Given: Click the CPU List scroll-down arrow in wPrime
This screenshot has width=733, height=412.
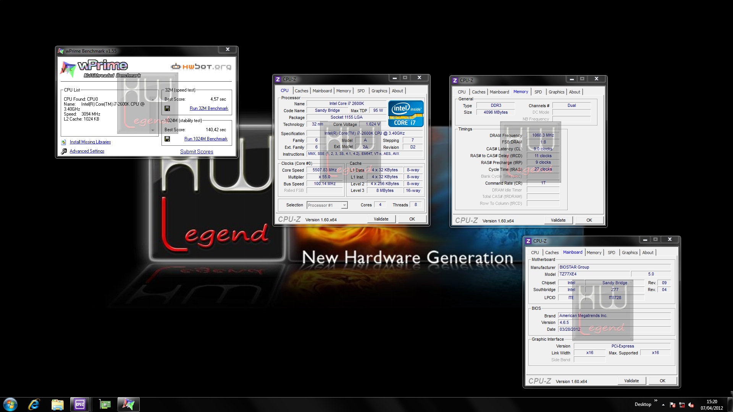Looking at the screenshot, I should coord(153,130).
